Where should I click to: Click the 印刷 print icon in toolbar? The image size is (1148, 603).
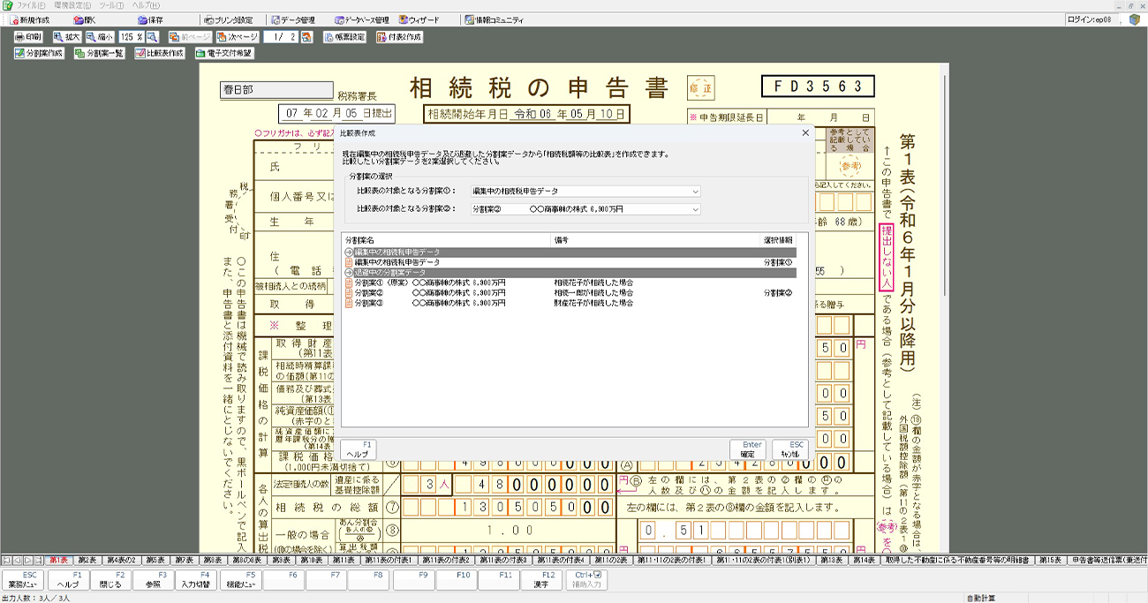(28, 37)
